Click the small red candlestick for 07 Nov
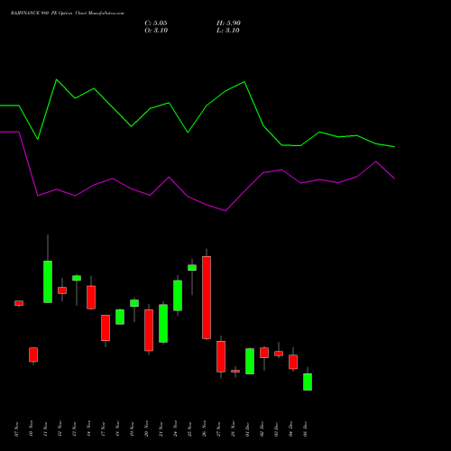451x451 pixels. click(x=19, y=303)
